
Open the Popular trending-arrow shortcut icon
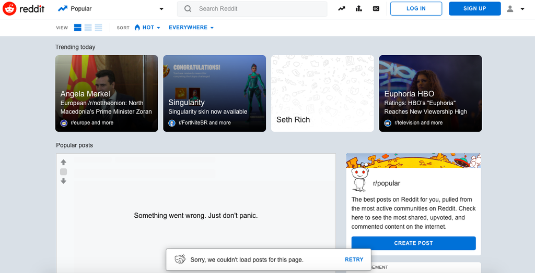(x=342, y=9)
